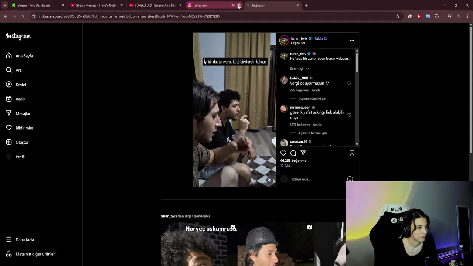473x266 pixels.
Task: Bookmark this page with the star
Action: point(398,16)
